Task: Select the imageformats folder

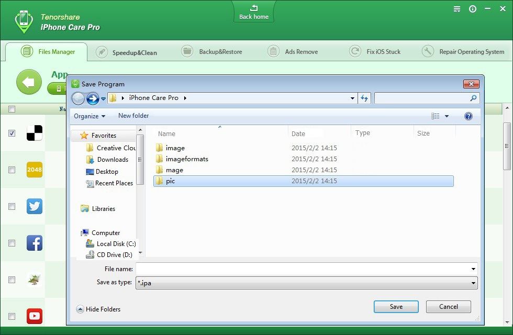Action: (x=303, y=159)
